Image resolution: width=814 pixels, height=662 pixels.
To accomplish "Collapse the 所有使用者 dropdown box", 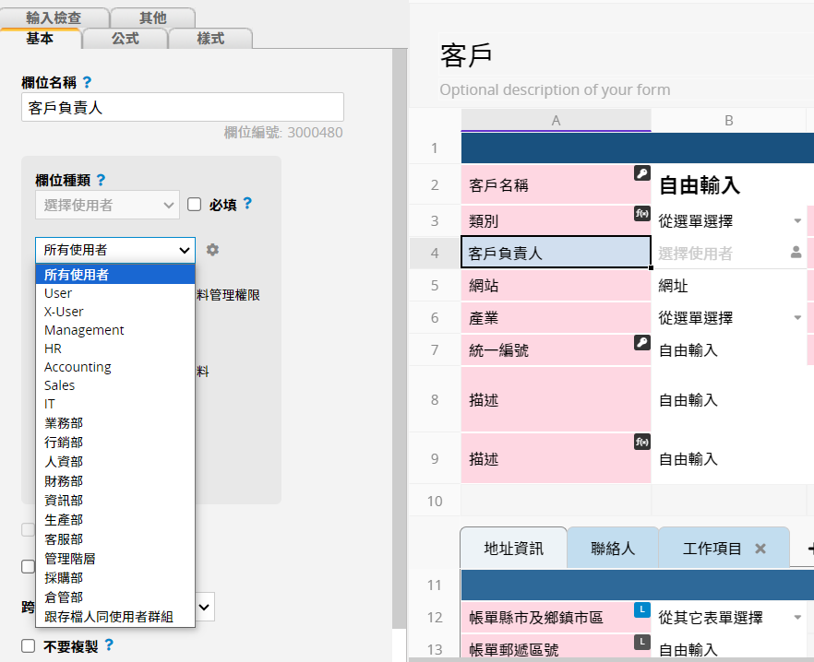I will click(115, 250).
